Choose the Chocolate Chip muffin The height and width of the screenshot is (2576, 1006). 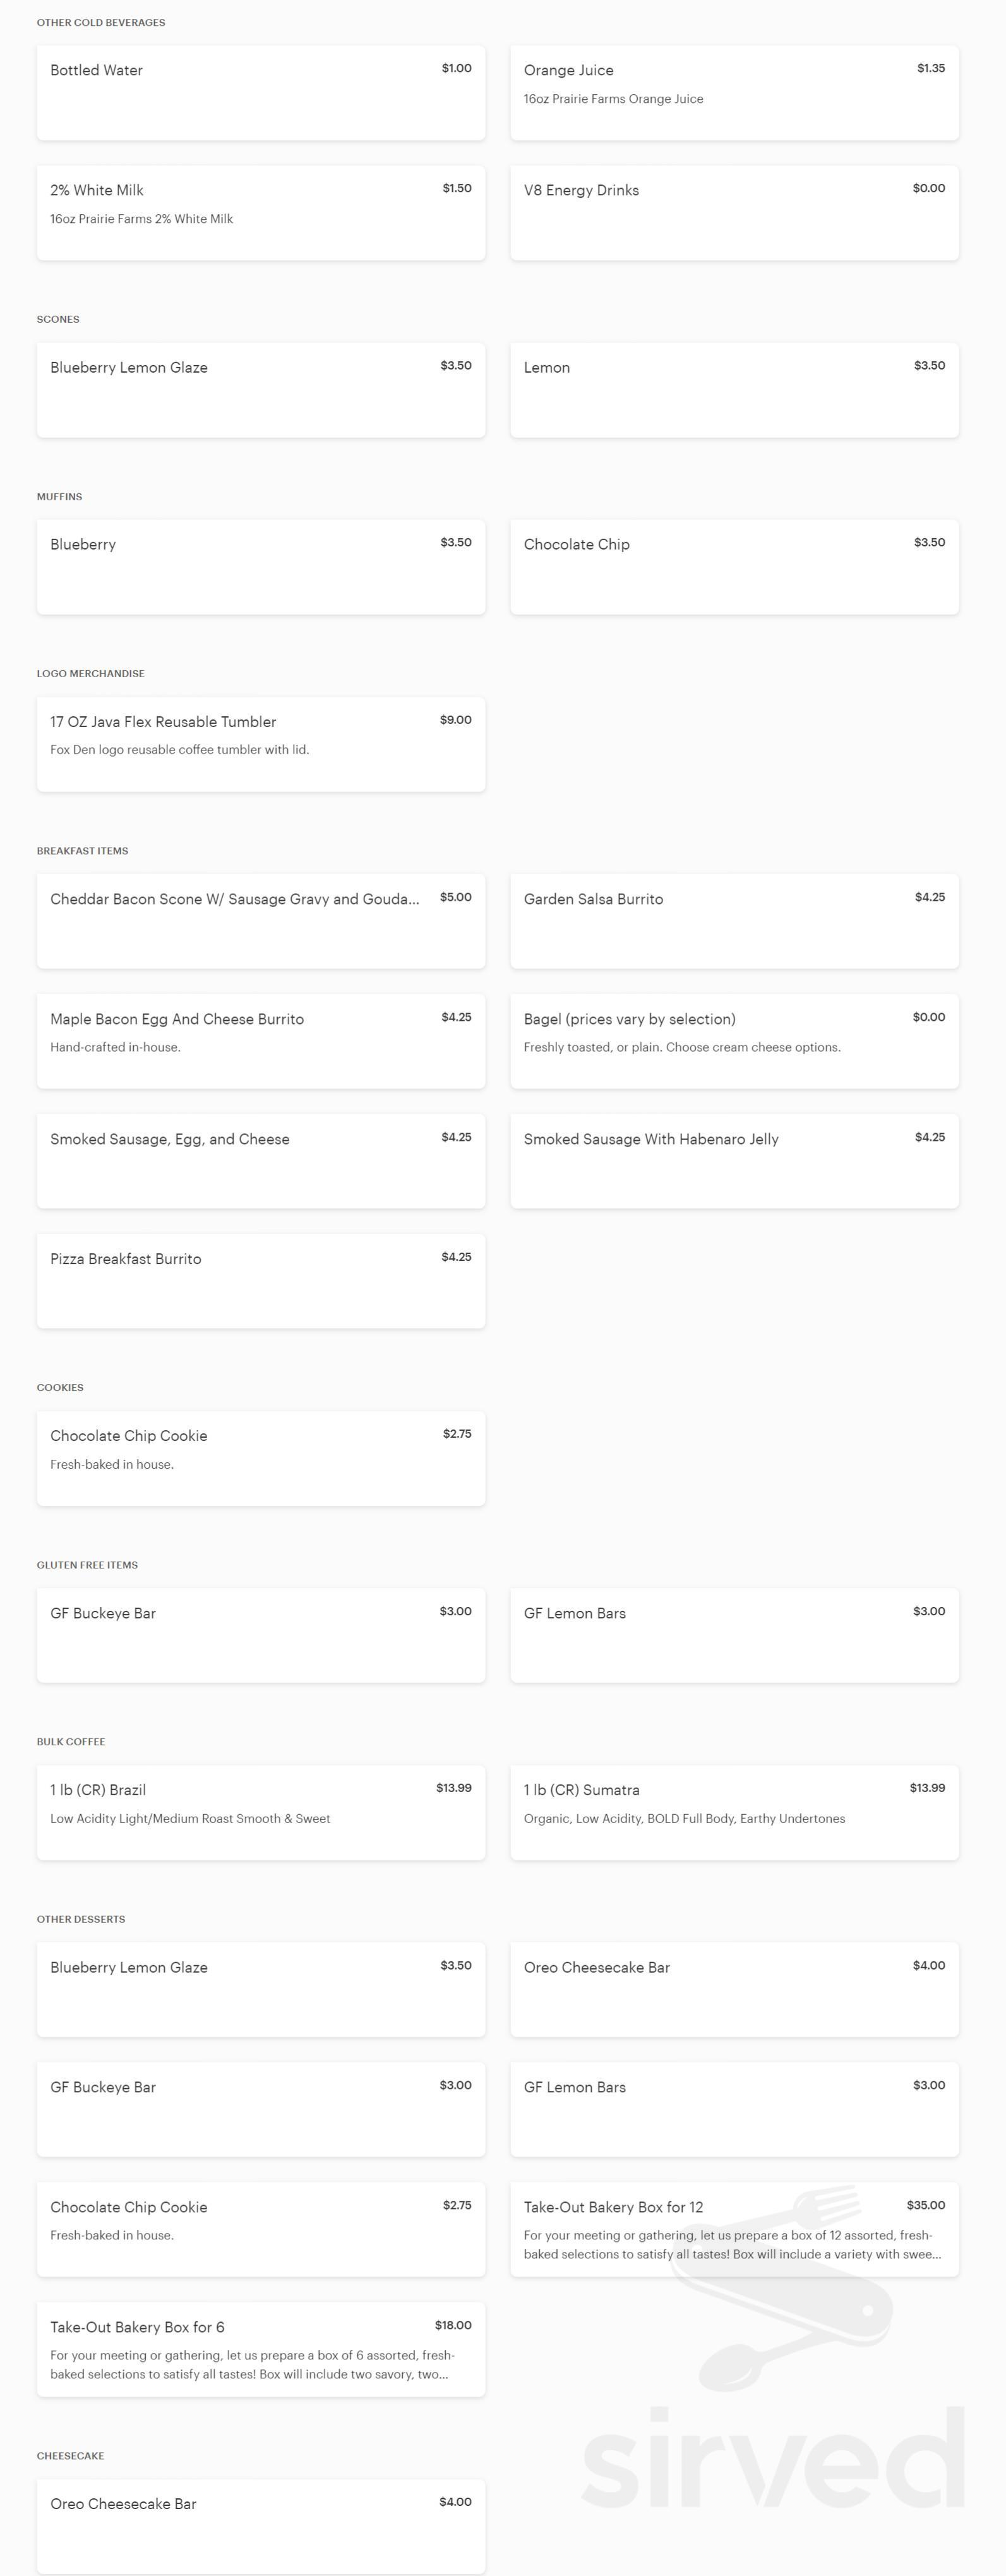point(734,567)
